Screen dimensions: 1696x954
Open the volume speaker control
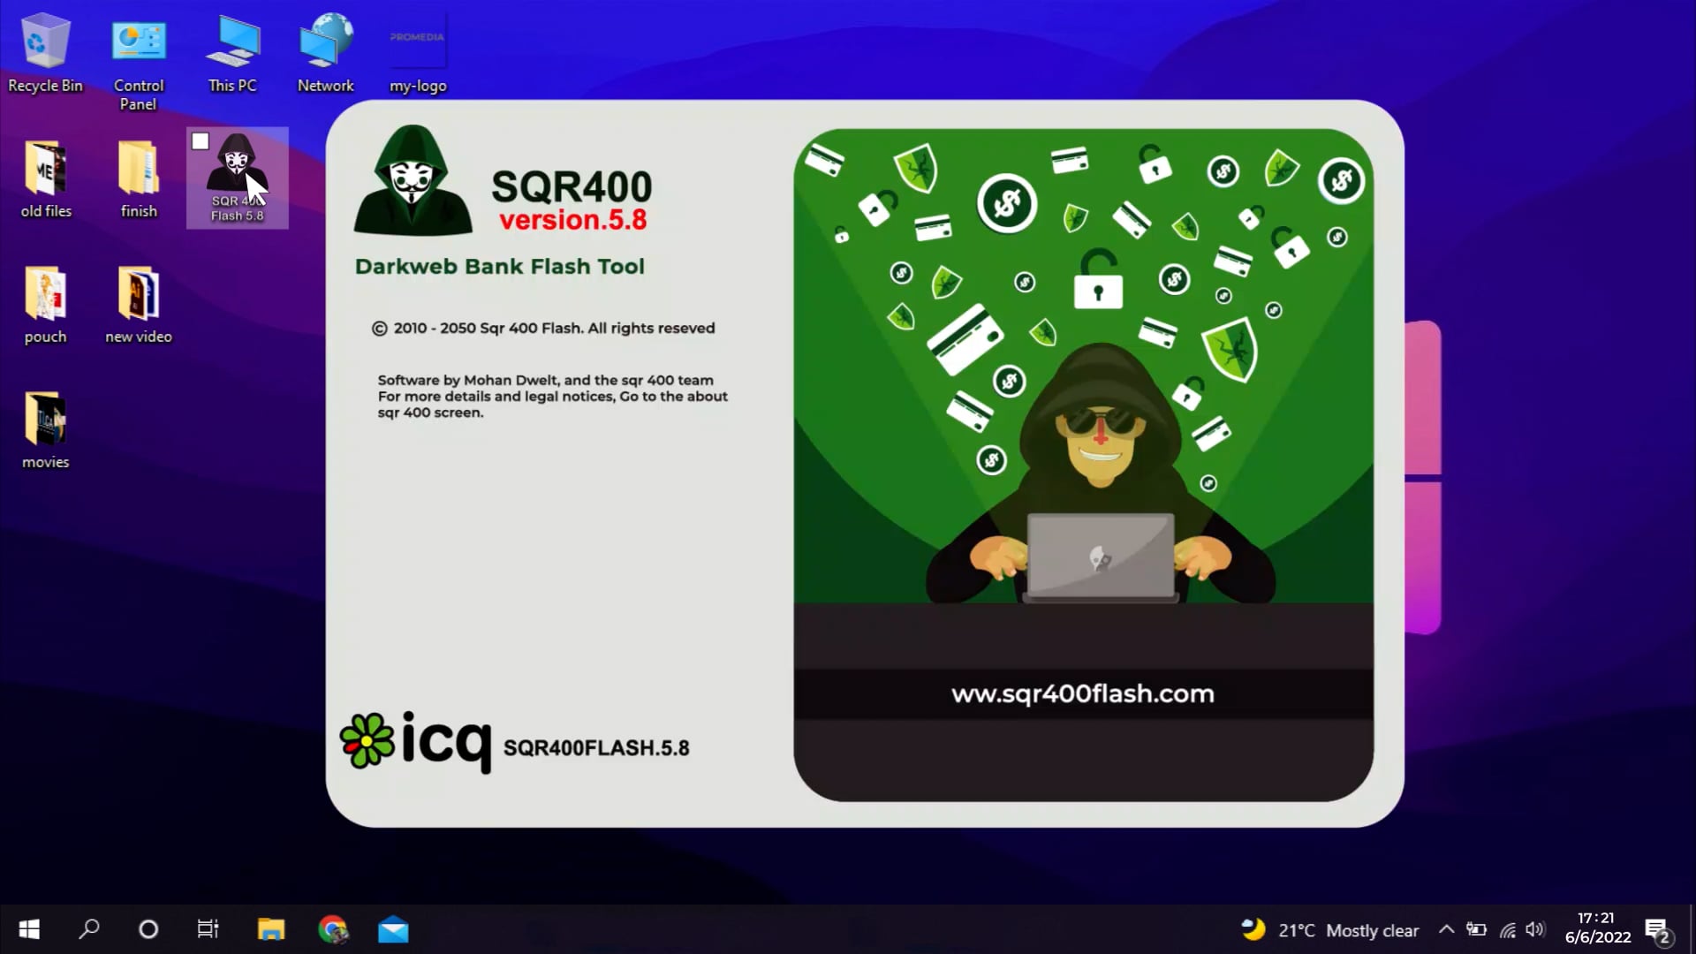click(x=1535, y=929)
